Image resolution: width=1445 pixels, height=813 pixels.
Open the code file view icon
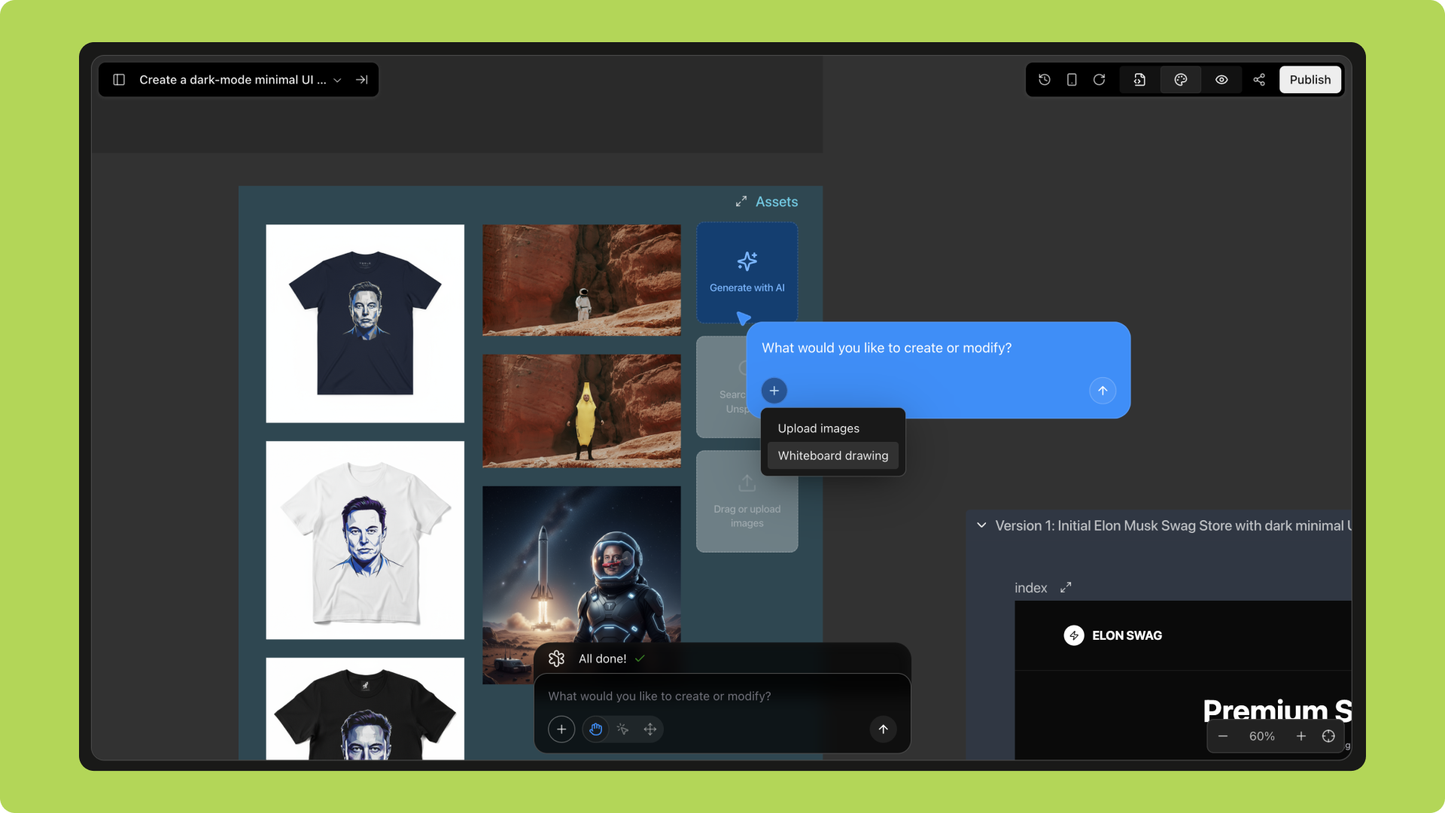[x=1139, y=80]
